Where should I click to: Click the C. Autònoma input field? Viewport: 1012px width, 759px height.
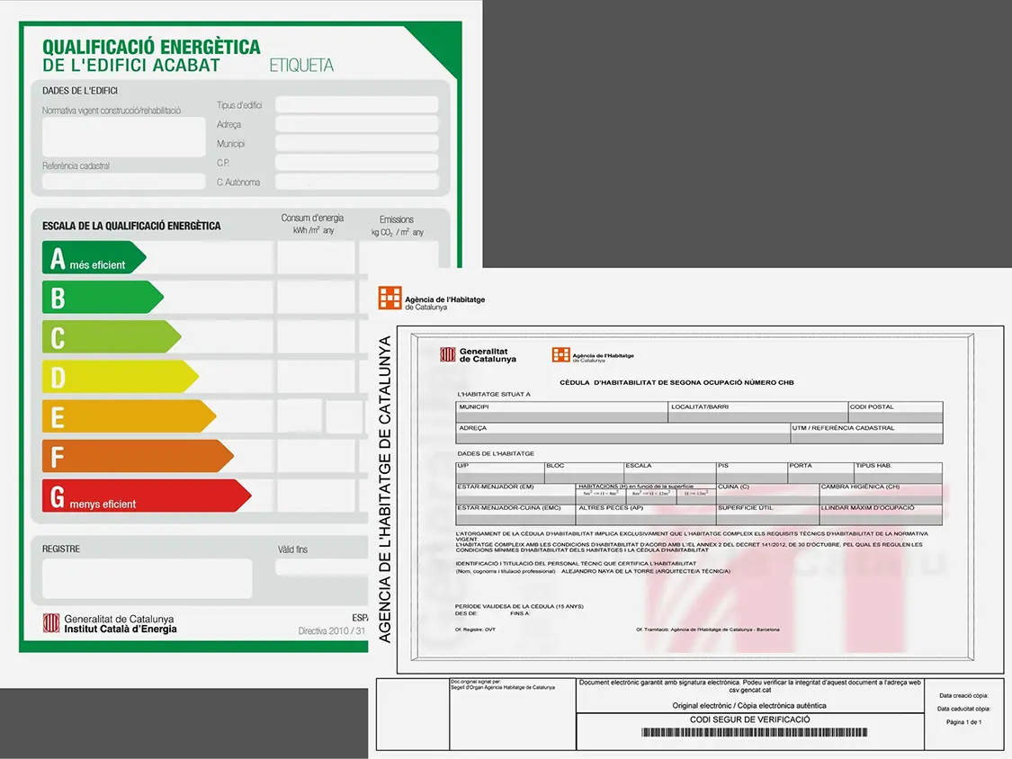pos(356,182)
